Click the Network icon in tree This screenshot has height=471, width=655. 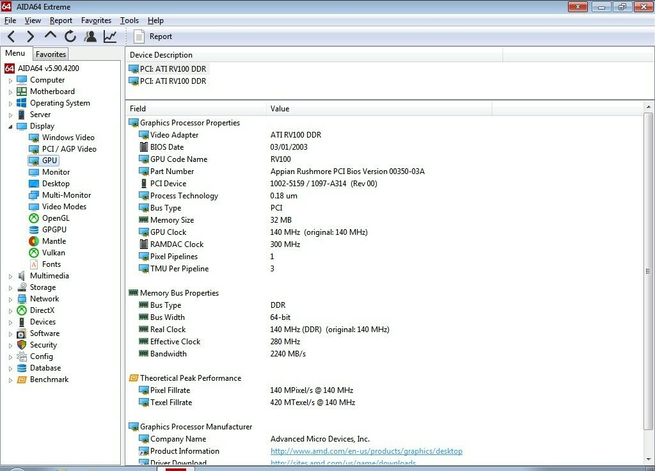(x=22, y=299)
